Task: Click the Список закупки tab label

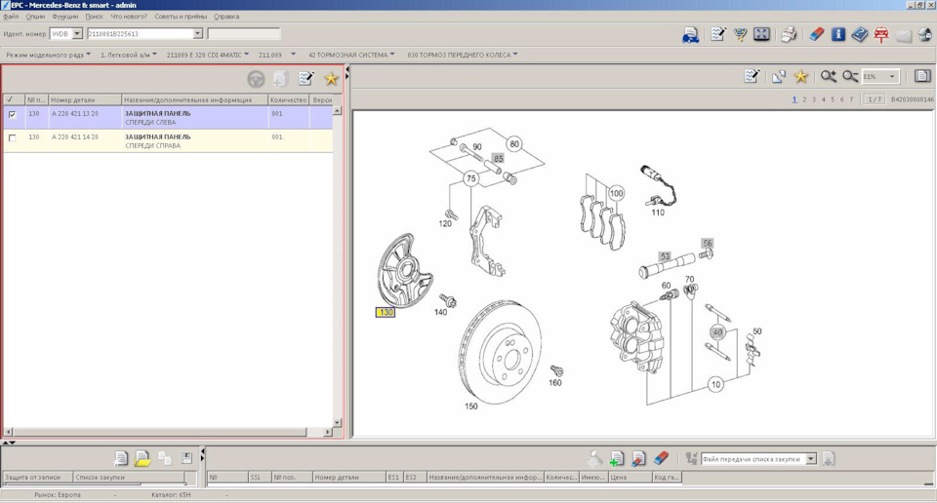Action: [x=100, y=478]
